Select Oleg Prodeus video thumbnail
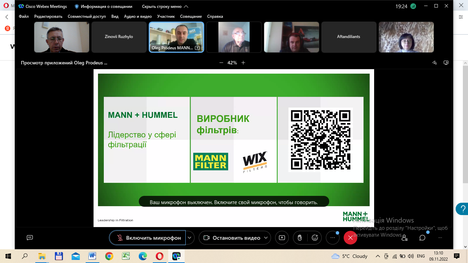The height and width of the screenshot is (263, 468). click(x=176, y=37)
